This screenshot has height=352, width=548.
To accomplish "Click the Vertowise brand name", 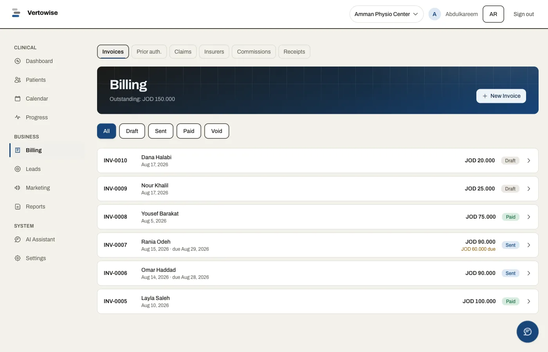I will tap(43, 13).
